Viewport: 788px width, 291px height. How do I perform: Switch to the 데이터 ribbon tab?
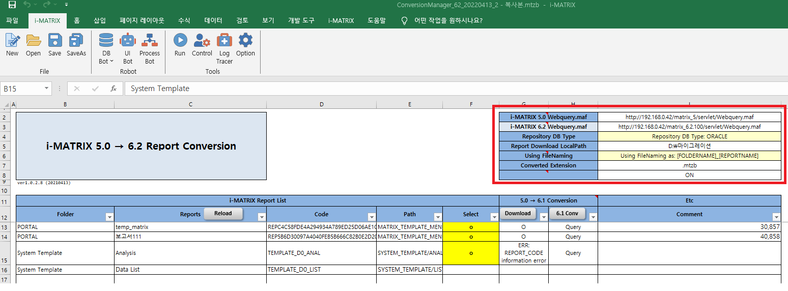tap(213, 21)
